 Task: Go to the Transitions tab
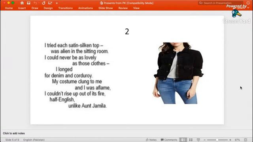tap(65, 8)
